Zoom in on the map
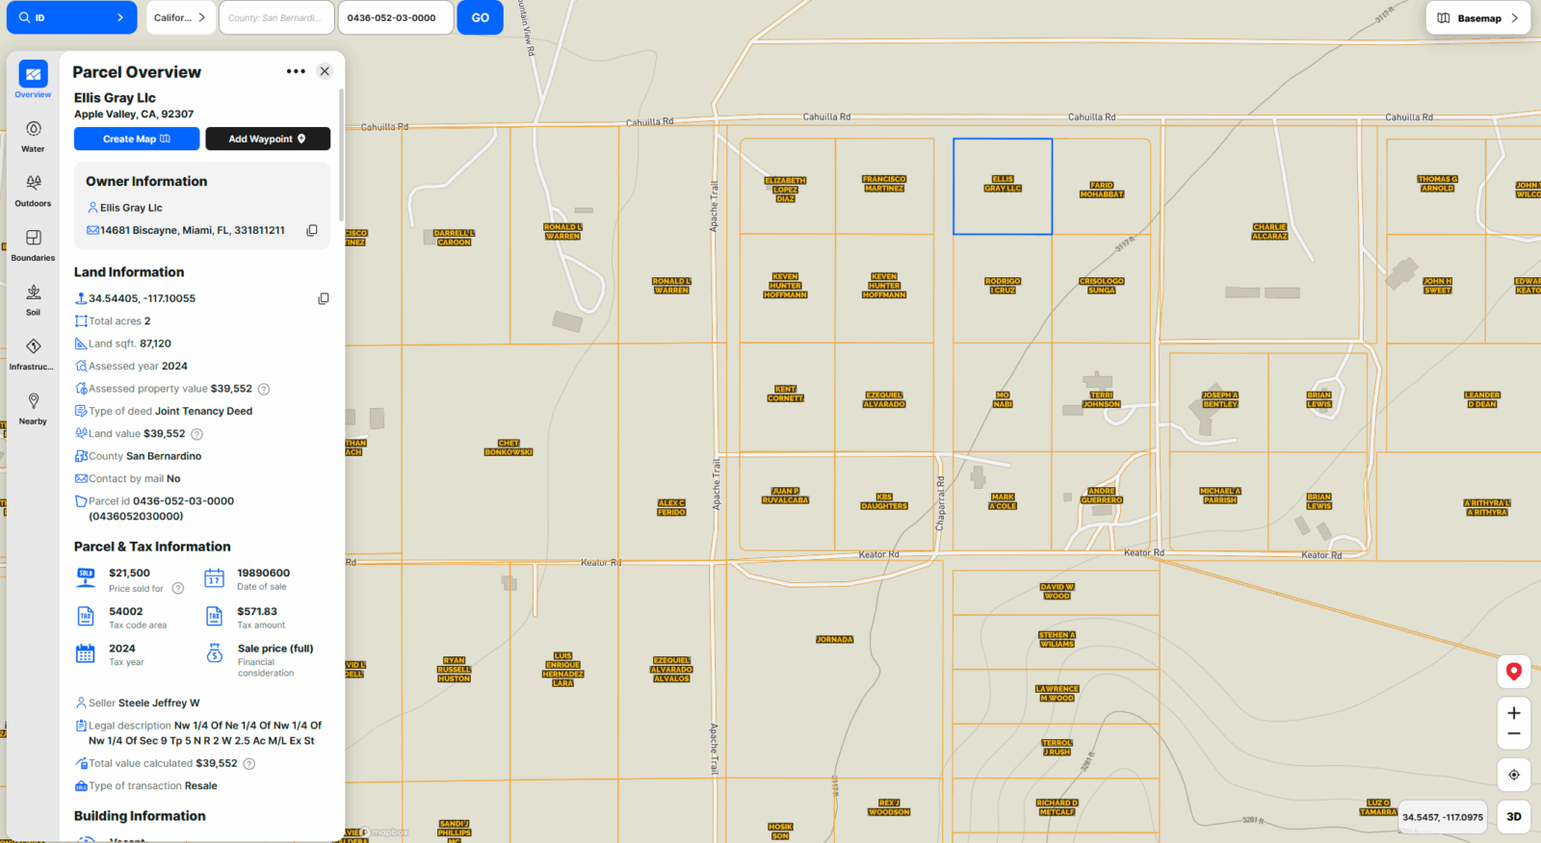Screen dimensions: 1541x843 (x=1513, y=713)
